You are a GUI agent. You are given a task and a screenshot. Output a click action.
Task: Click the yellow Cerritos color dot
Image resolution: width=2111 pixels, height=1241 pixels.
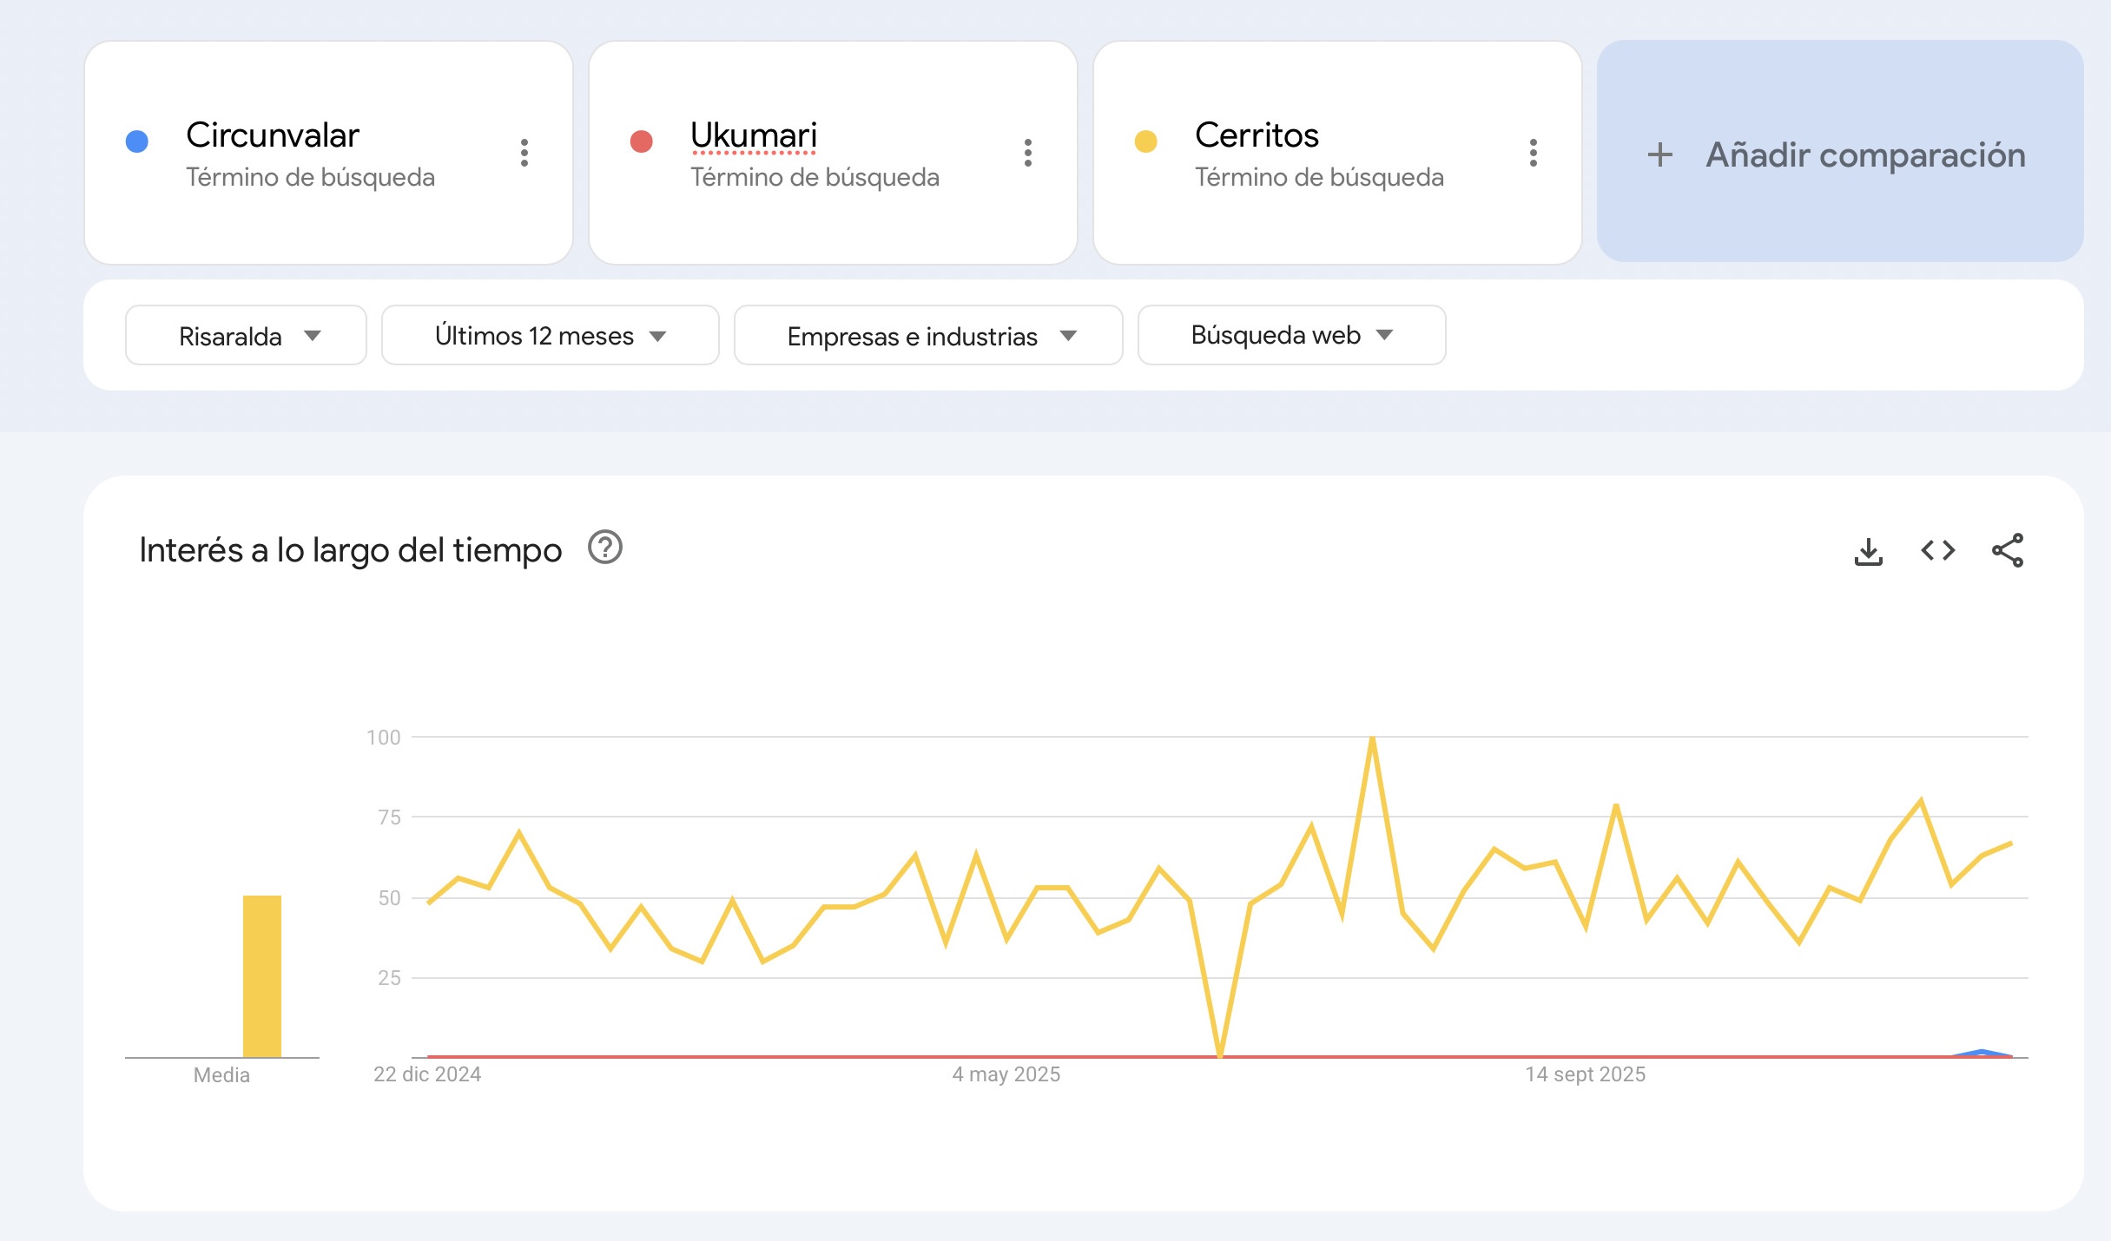pos(1146,141)
